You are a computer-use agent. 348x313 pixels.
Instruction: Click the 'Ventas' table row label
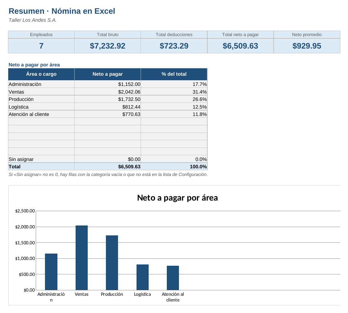tap(41, 92)
